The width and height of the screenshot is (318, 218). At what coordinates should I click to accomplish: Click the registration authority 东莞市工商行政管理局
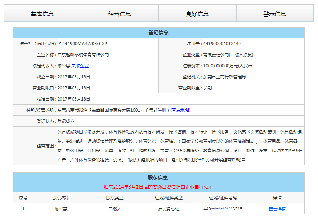coord(224,77)
